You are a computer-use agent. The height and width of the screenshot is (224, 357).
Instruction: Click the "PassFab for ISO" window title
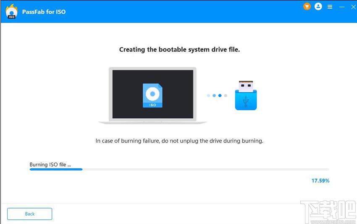pyautogui.click(x=44, y=12)
